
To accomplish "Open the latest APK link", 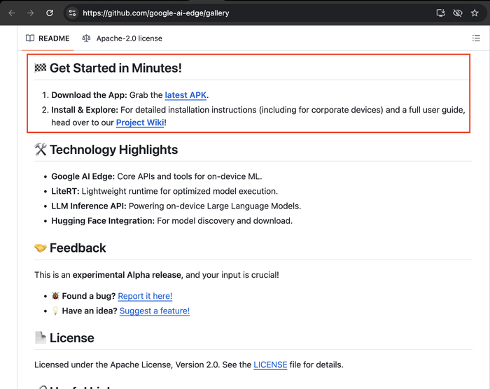I will [x=186, y=95].
